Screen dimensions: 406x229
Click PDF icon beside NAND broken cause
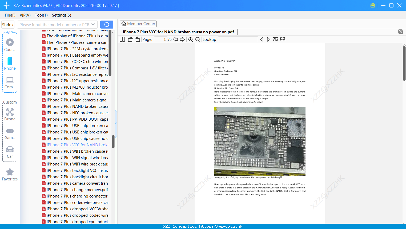pyautogui.click(x=44, y=106)
